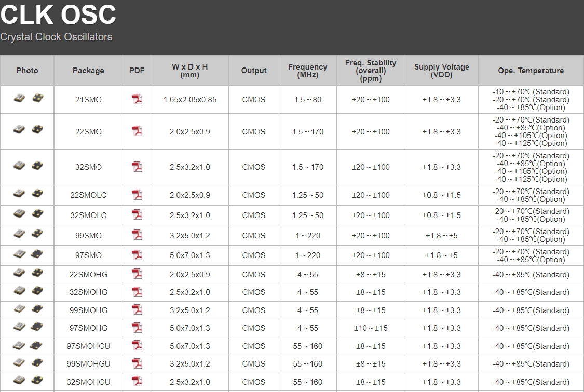Viewport: 584px width, 392px height.
Task: Click the PDF icon for 22SMOHG
Action: tap(137, 274)
